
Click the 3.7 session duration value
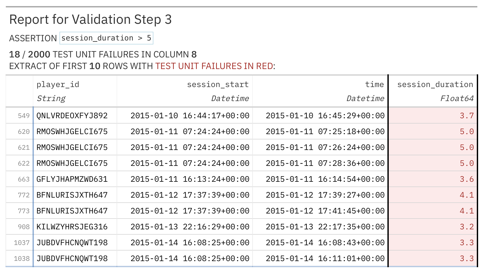point(466,116)
